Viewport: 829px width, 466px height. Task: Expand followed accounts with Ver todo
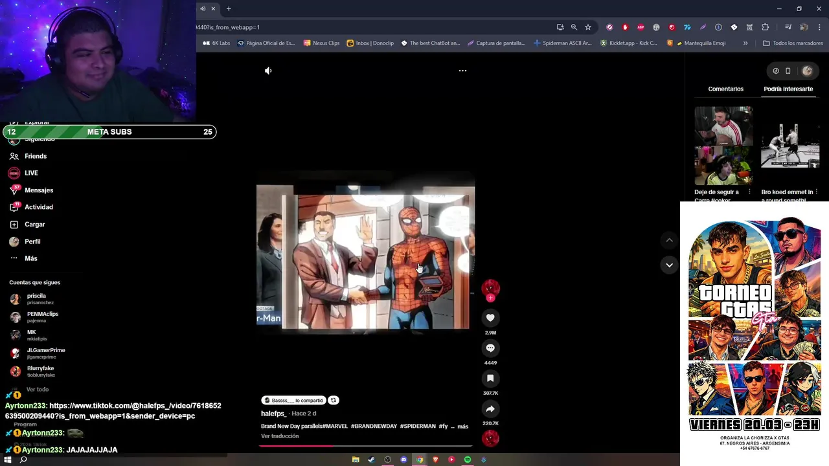point(37,389)
